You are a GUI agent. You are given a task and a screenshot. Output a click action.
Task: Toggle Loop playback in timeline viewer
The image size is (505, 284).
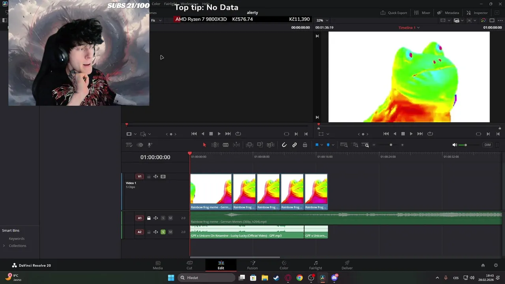430,134
